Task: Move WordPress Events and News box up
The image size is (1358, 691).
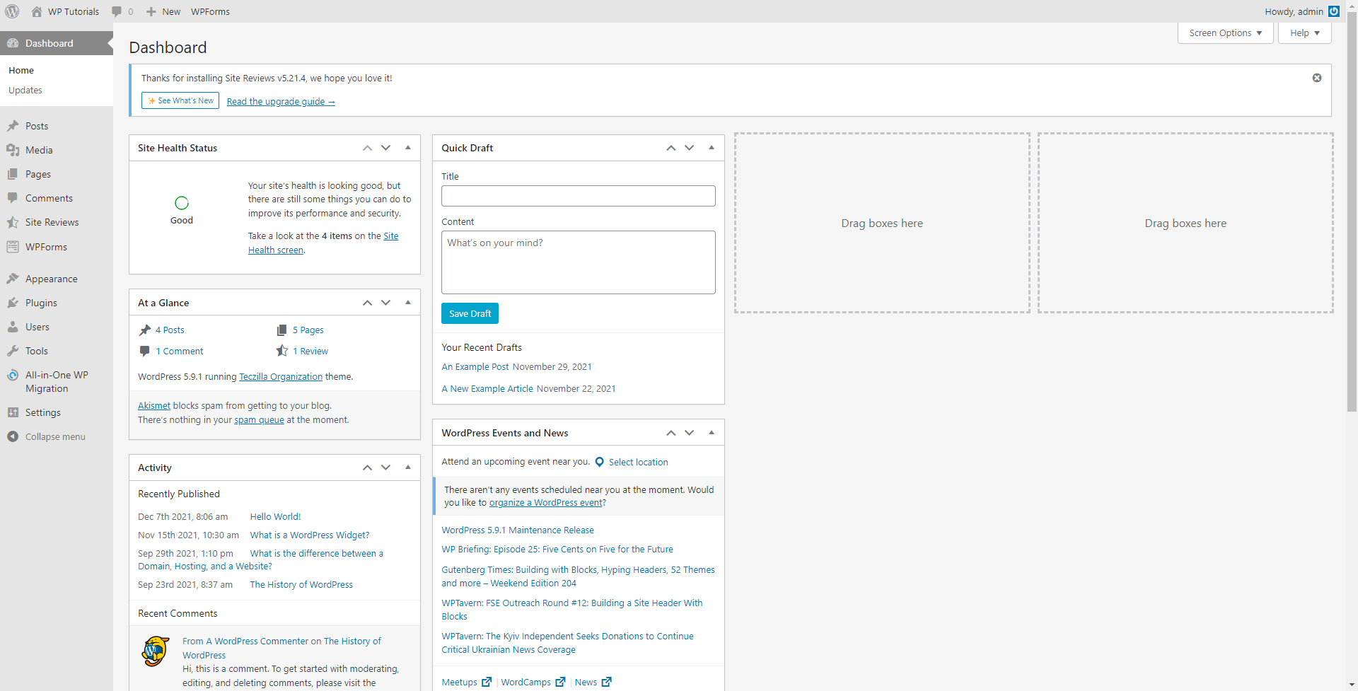Action: click(x=671, y=433)
